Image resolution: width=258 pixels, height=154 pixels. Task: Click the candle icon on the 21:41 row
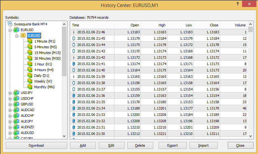click(x=74, y=64)
